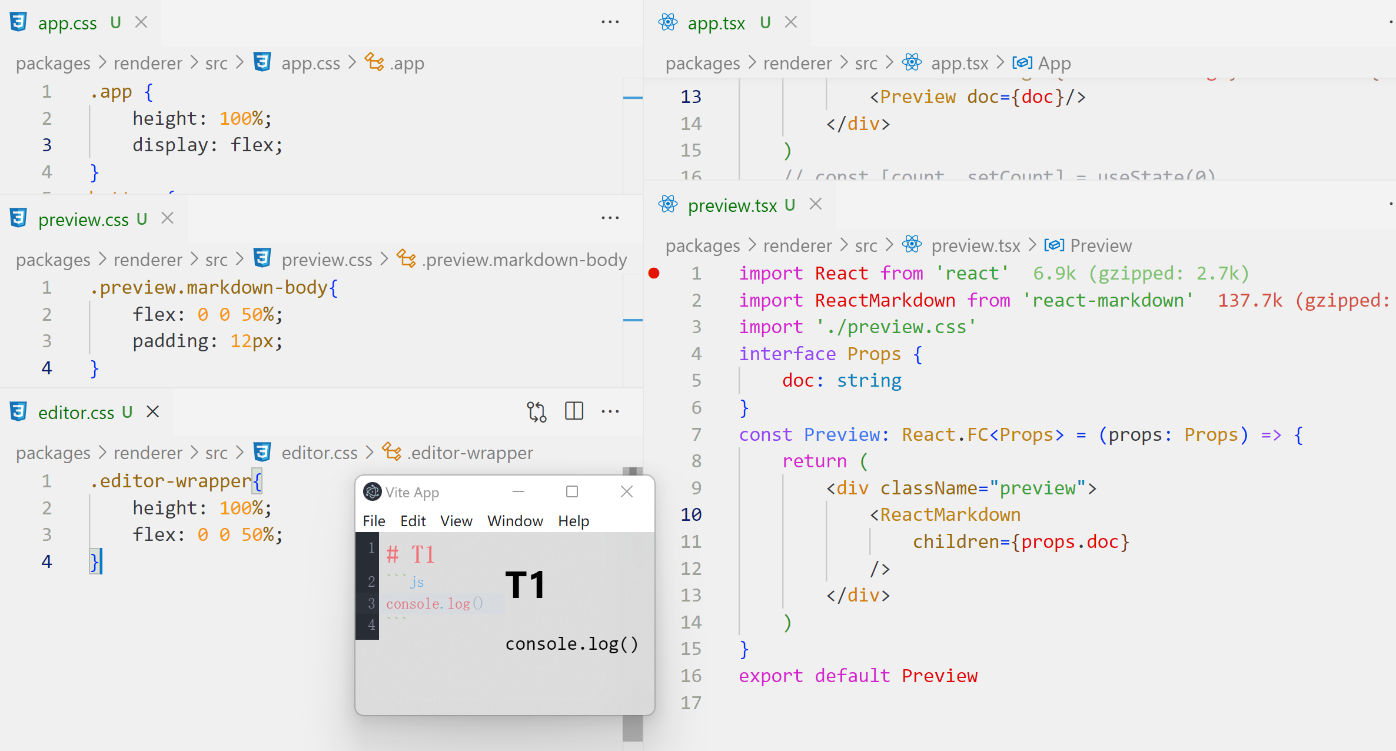
Task: Click 'react-markdown' import string
Action: tap(1108, 300)
